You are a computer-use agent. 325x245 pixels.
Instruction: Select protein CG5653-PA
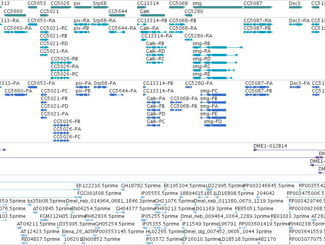32,87
